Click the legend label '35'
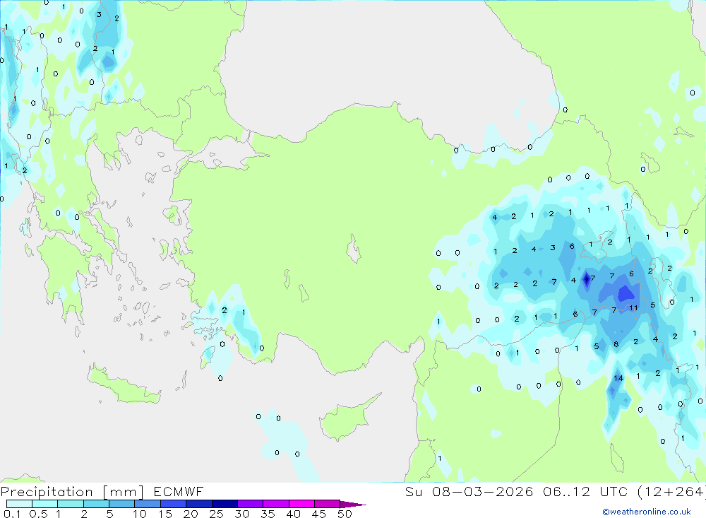The image size is (706, 518). coord(268,514)
